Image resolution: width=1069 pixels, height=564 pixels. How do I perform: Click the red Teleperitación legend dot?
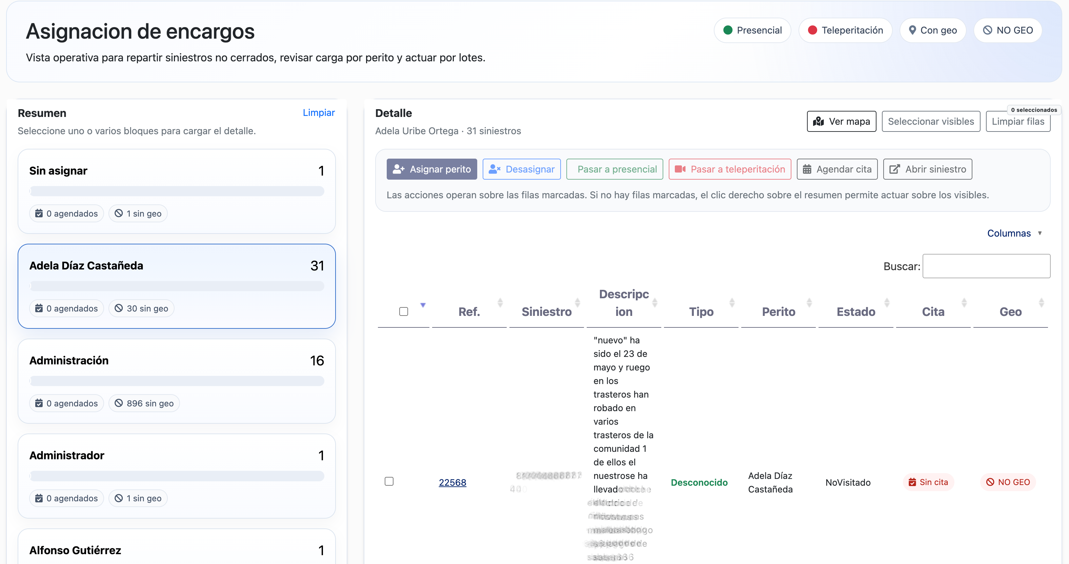pyautogui.click(x=812, y=30)
